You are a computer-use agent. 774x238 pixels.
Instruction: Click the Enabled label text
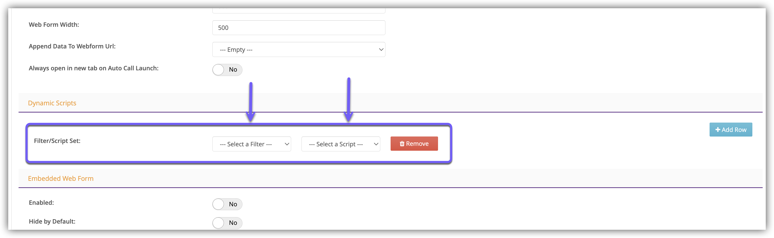[41, 202]
